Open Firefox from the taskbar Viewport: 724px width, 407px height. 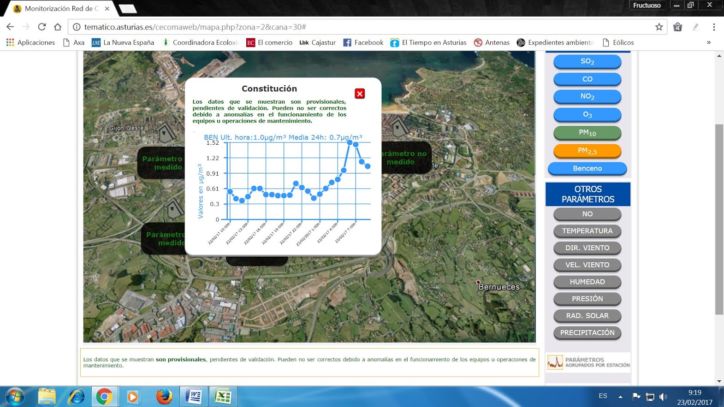[164, 396]
